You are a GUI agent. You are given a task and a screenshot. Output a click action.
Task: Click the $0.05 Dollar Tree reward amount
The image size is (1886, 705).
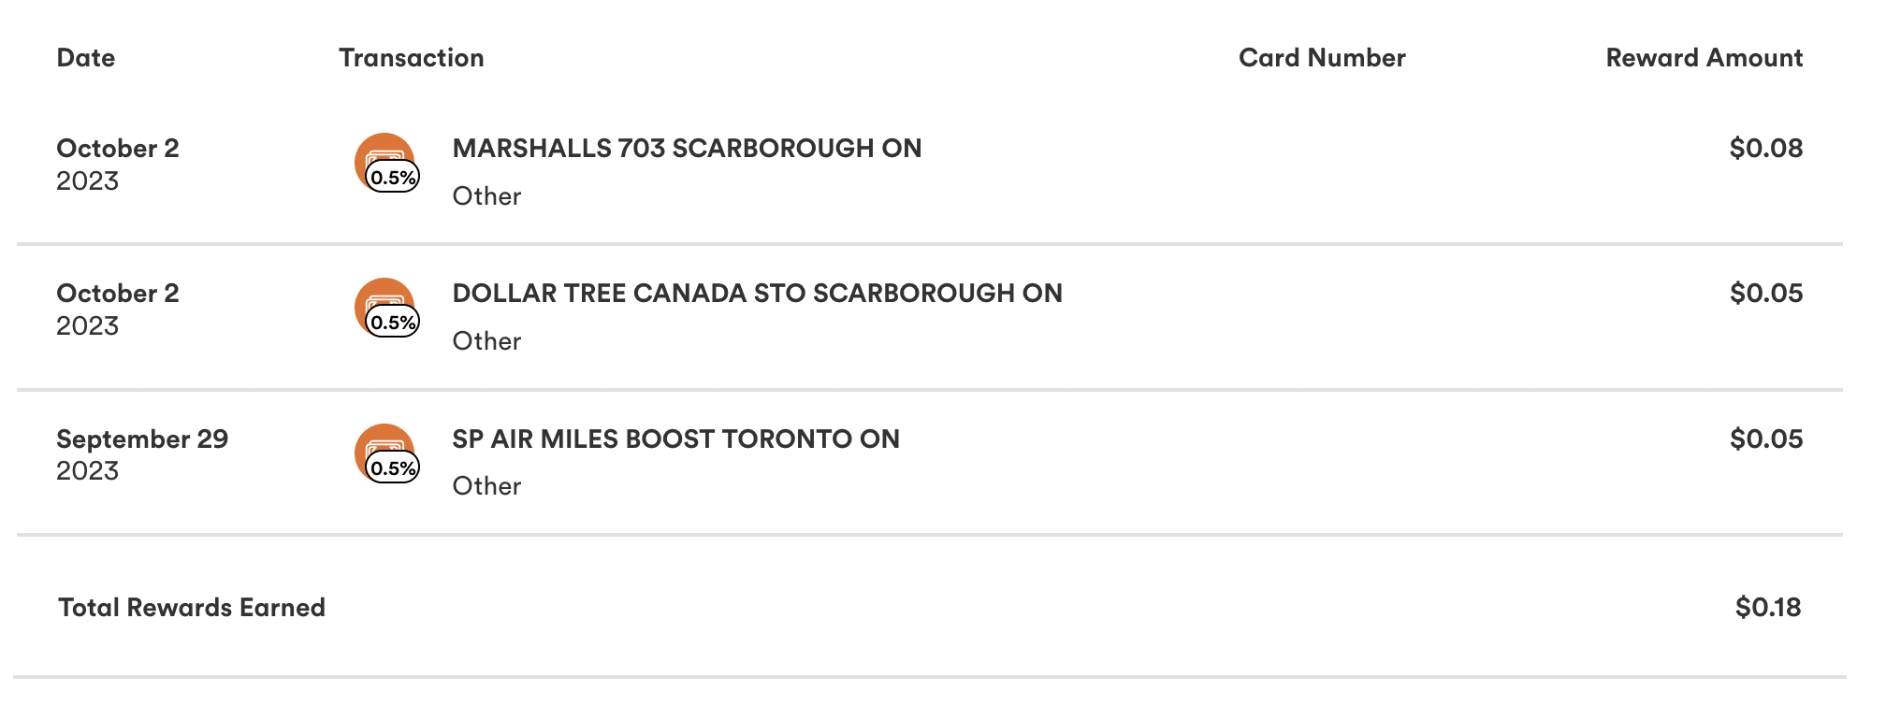1765,294
